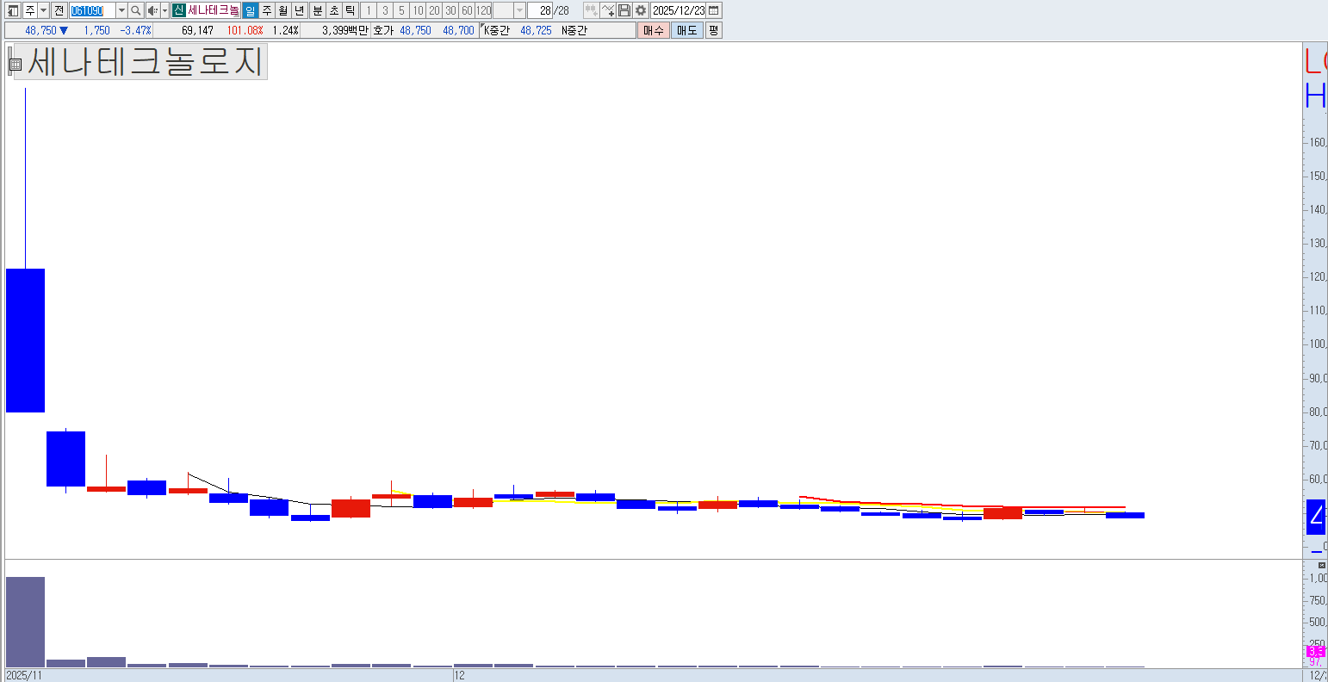The height and width of the screenshot is (682, 1328).
Task: Expand the stock code dropdown arrow
Action: coord(121,10)
